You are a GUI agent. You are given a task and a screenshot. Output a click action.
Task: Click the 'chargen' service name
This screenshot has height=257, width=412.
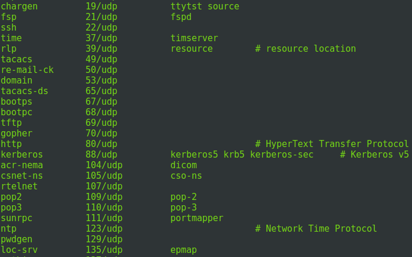click(19, 6)
